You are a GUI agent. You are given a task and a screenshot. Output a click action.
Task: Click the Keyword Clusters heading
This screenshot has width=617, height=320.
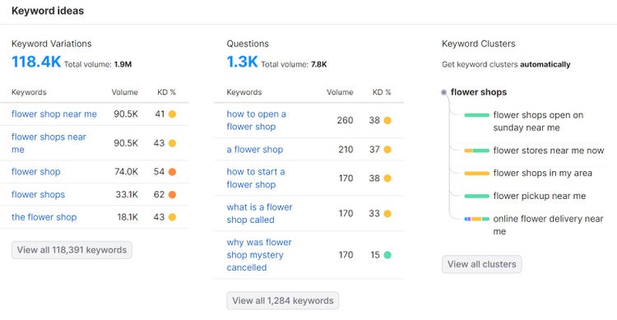pyautogui.click(x=479, y=44)
